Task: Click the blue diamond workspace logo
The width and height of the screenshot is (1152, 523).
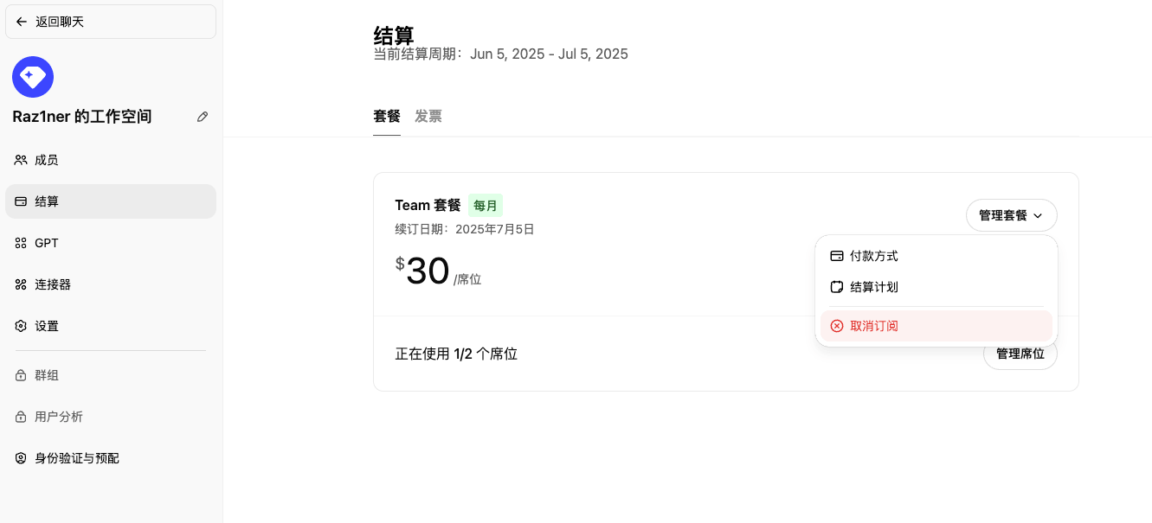Action: 33,77
